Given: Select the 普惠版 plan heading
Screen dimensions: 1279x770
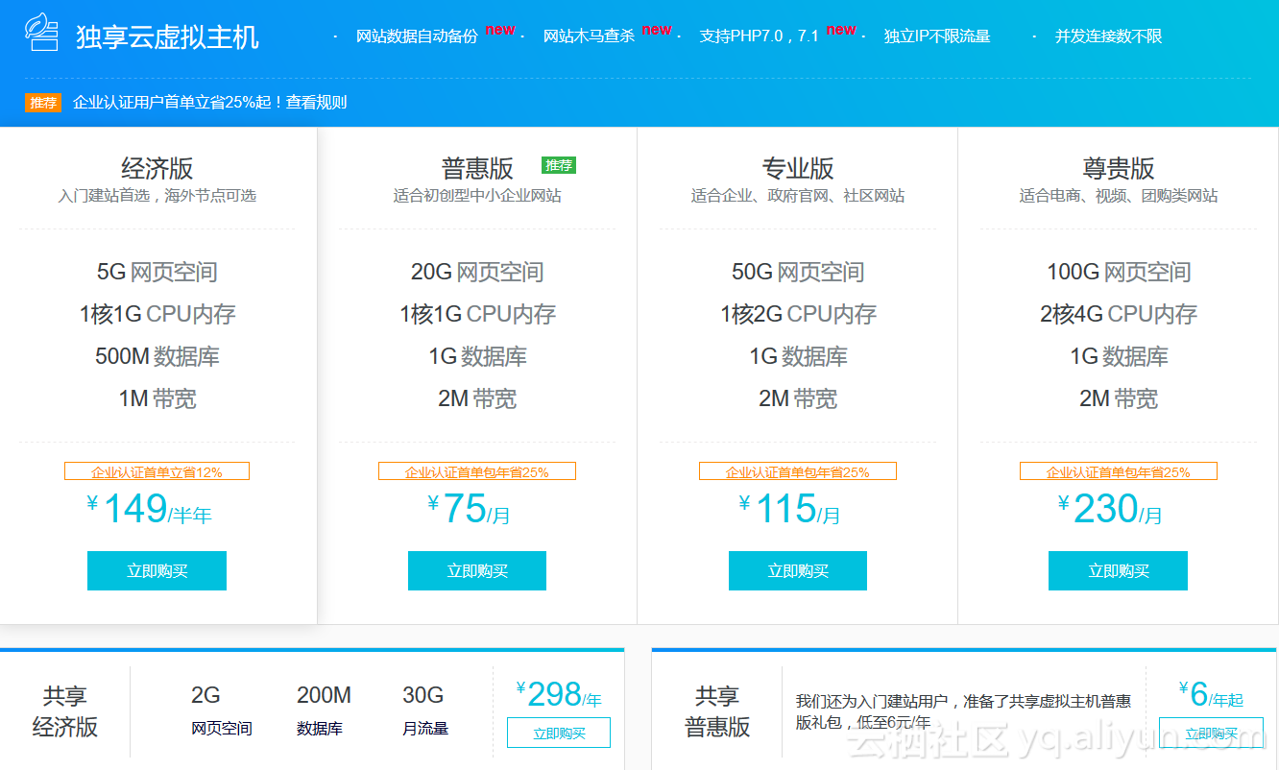Looking at the screenshot, I should point(477,168).
